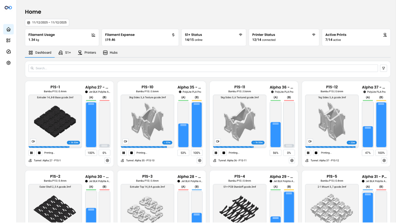This screenshot has height=223, width=396.
Task: Open P1S-11 card settings gear
Action: [x=292, y=160]
